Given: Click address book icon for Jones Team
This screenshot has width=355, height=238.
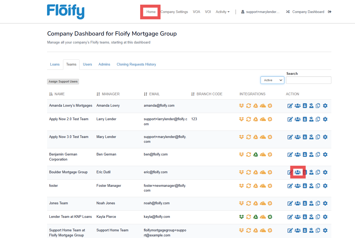Looking at the screenshot, I should [305, 203].
